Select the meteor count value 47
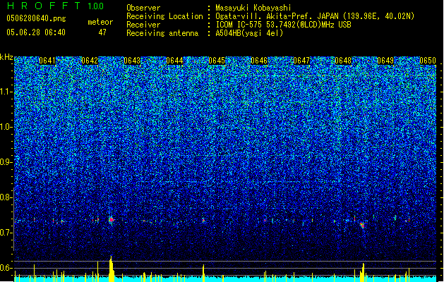This screenshot has width=444, height=282. (x=102, y=32)
